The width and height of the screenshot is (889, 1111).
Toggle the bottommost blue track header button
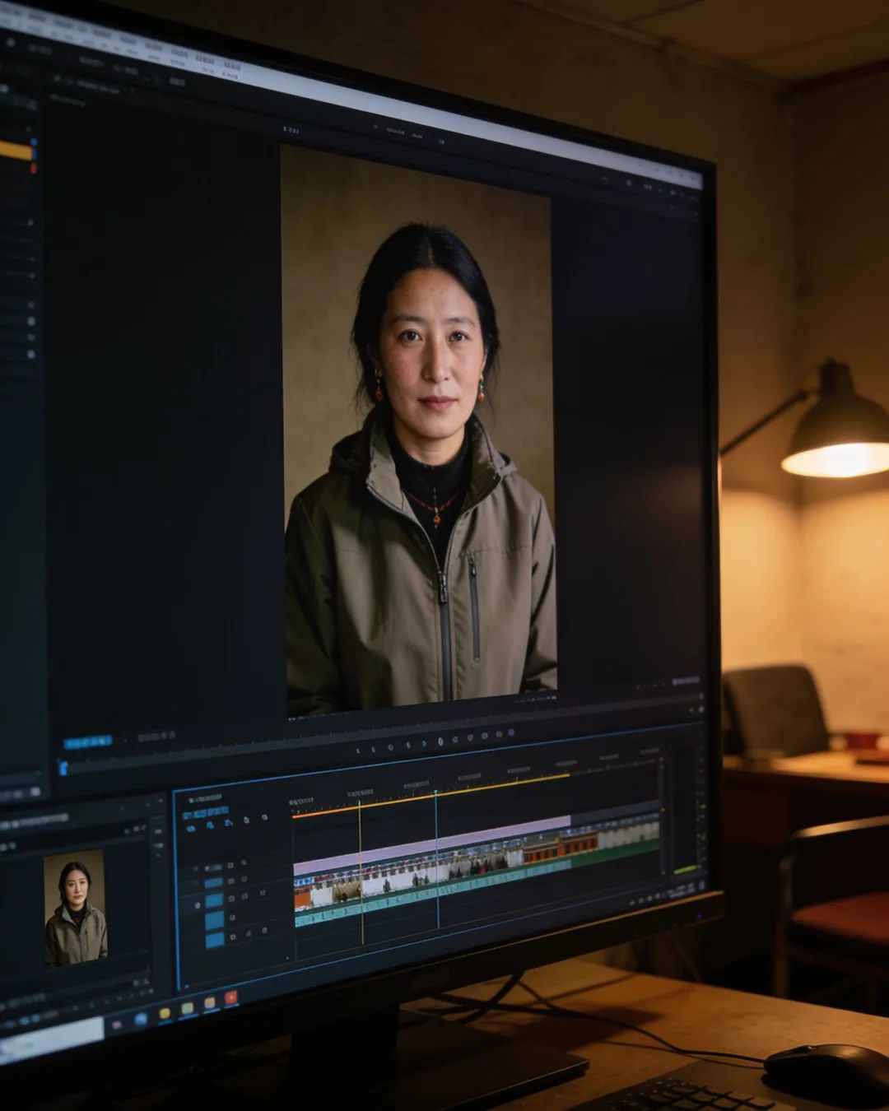tap(214, 939)
